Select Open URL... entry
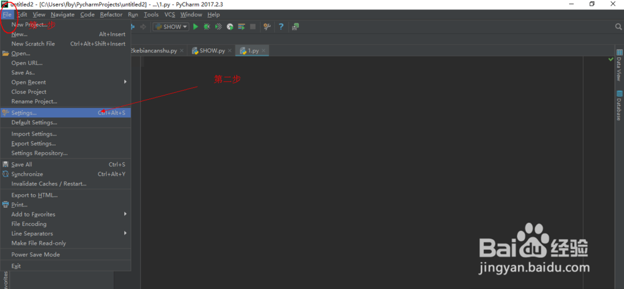The height and width of the screenshot is (289, 624). click(x=66, y=63)
